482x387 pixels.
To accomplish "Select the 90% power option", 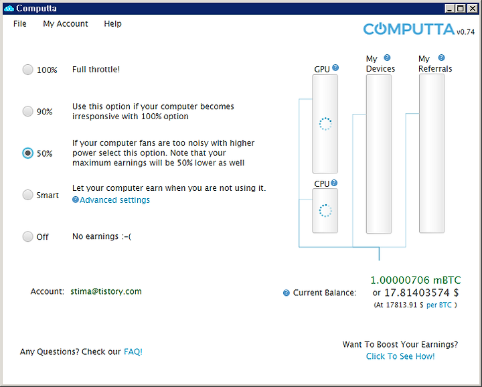I will coord(27,111).
